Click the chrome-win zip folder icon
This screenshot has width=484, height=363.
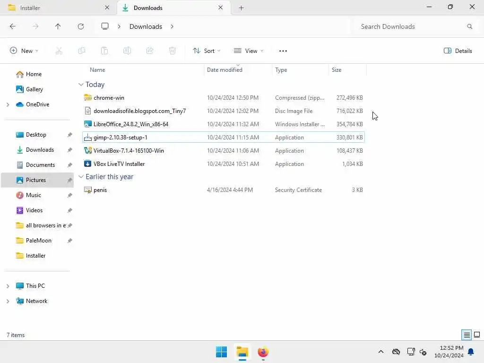pos(87,97)
